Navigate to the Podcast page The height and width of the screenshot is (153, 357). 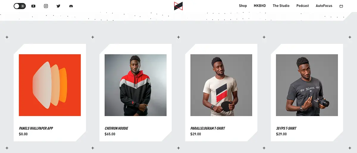(x=303, y=6)
